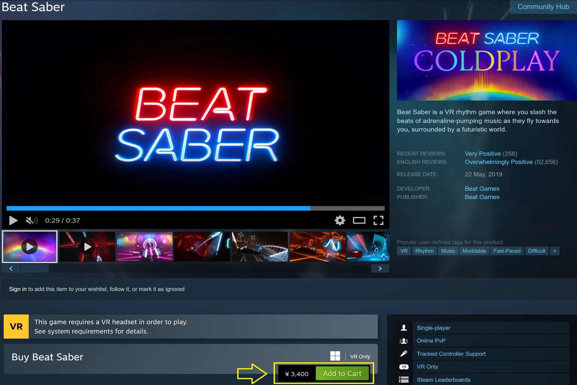
Task: Click the Sign in link
Action: pos(18,289)
